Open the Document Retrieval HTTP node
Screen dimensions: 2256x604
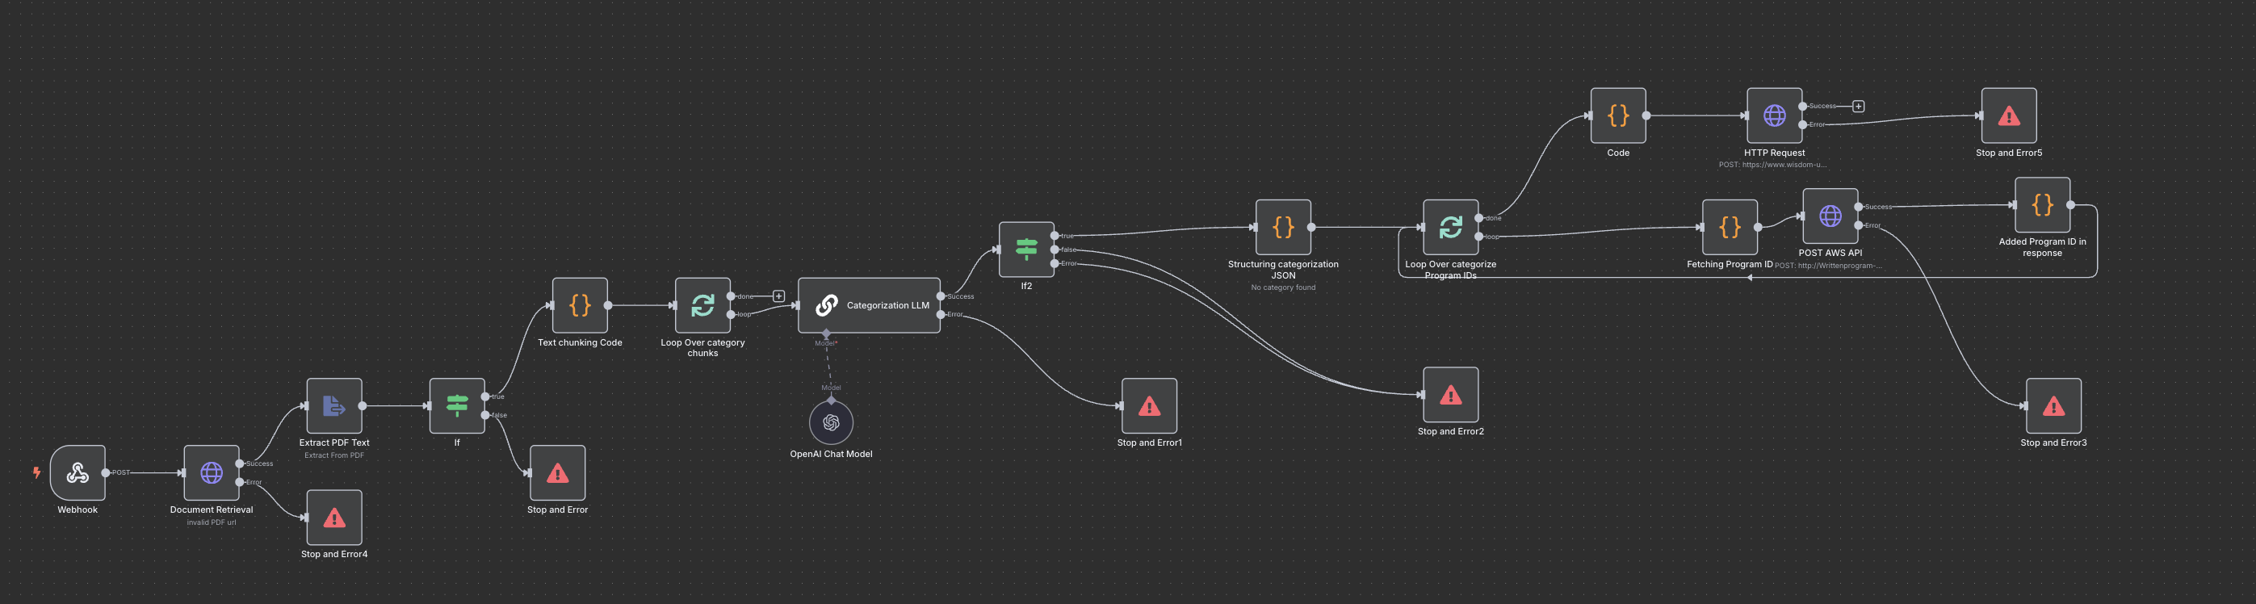click(x=211, y=472)
